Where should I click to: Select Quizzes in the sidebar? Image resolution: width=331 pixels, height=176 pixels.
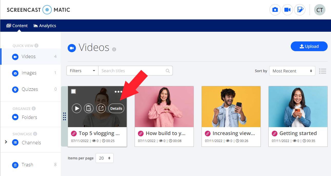tap(31, 89)
